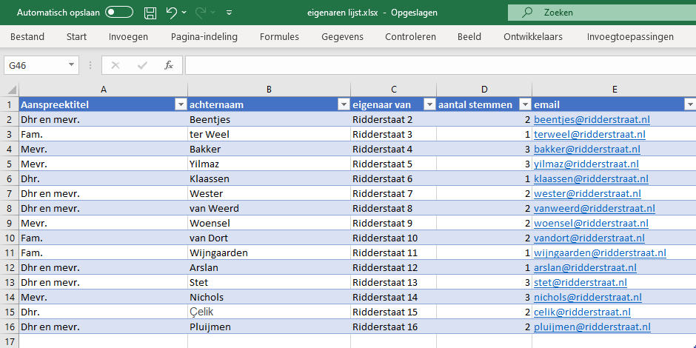Click the Undo arrow icon

[x=172, y=13]
